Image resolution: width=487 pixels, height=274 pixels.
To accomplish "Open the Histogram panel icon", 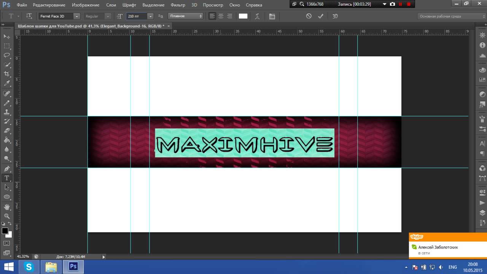I will pyautogui.click(x=482, y=55).
